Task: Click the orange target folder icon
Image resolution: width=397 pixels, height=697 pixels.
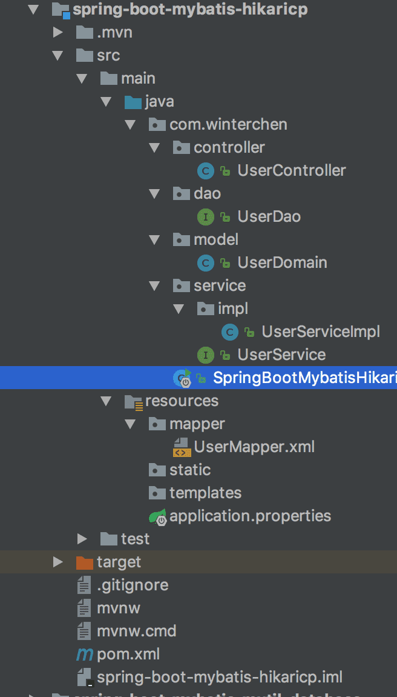Action: (x=85, y=562)
